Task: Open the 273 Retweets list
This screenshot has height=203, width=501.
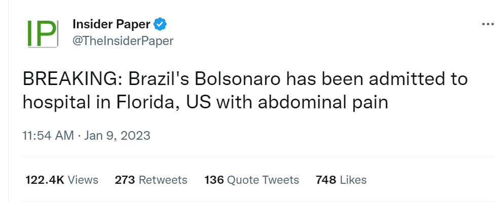Action: click(151, 180)
